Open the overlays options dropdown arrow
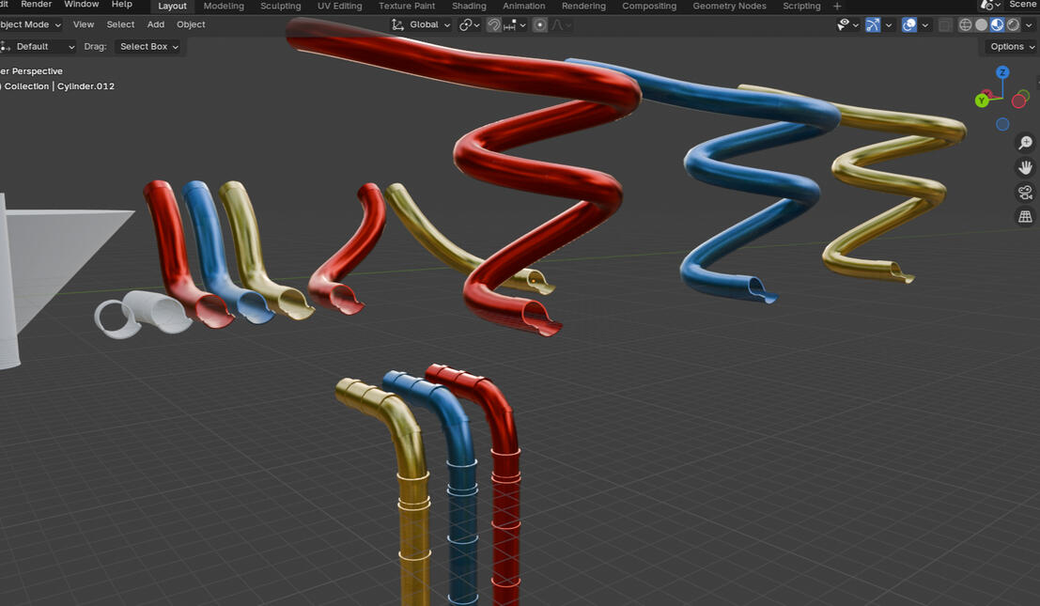 click(x=925, y=25)
